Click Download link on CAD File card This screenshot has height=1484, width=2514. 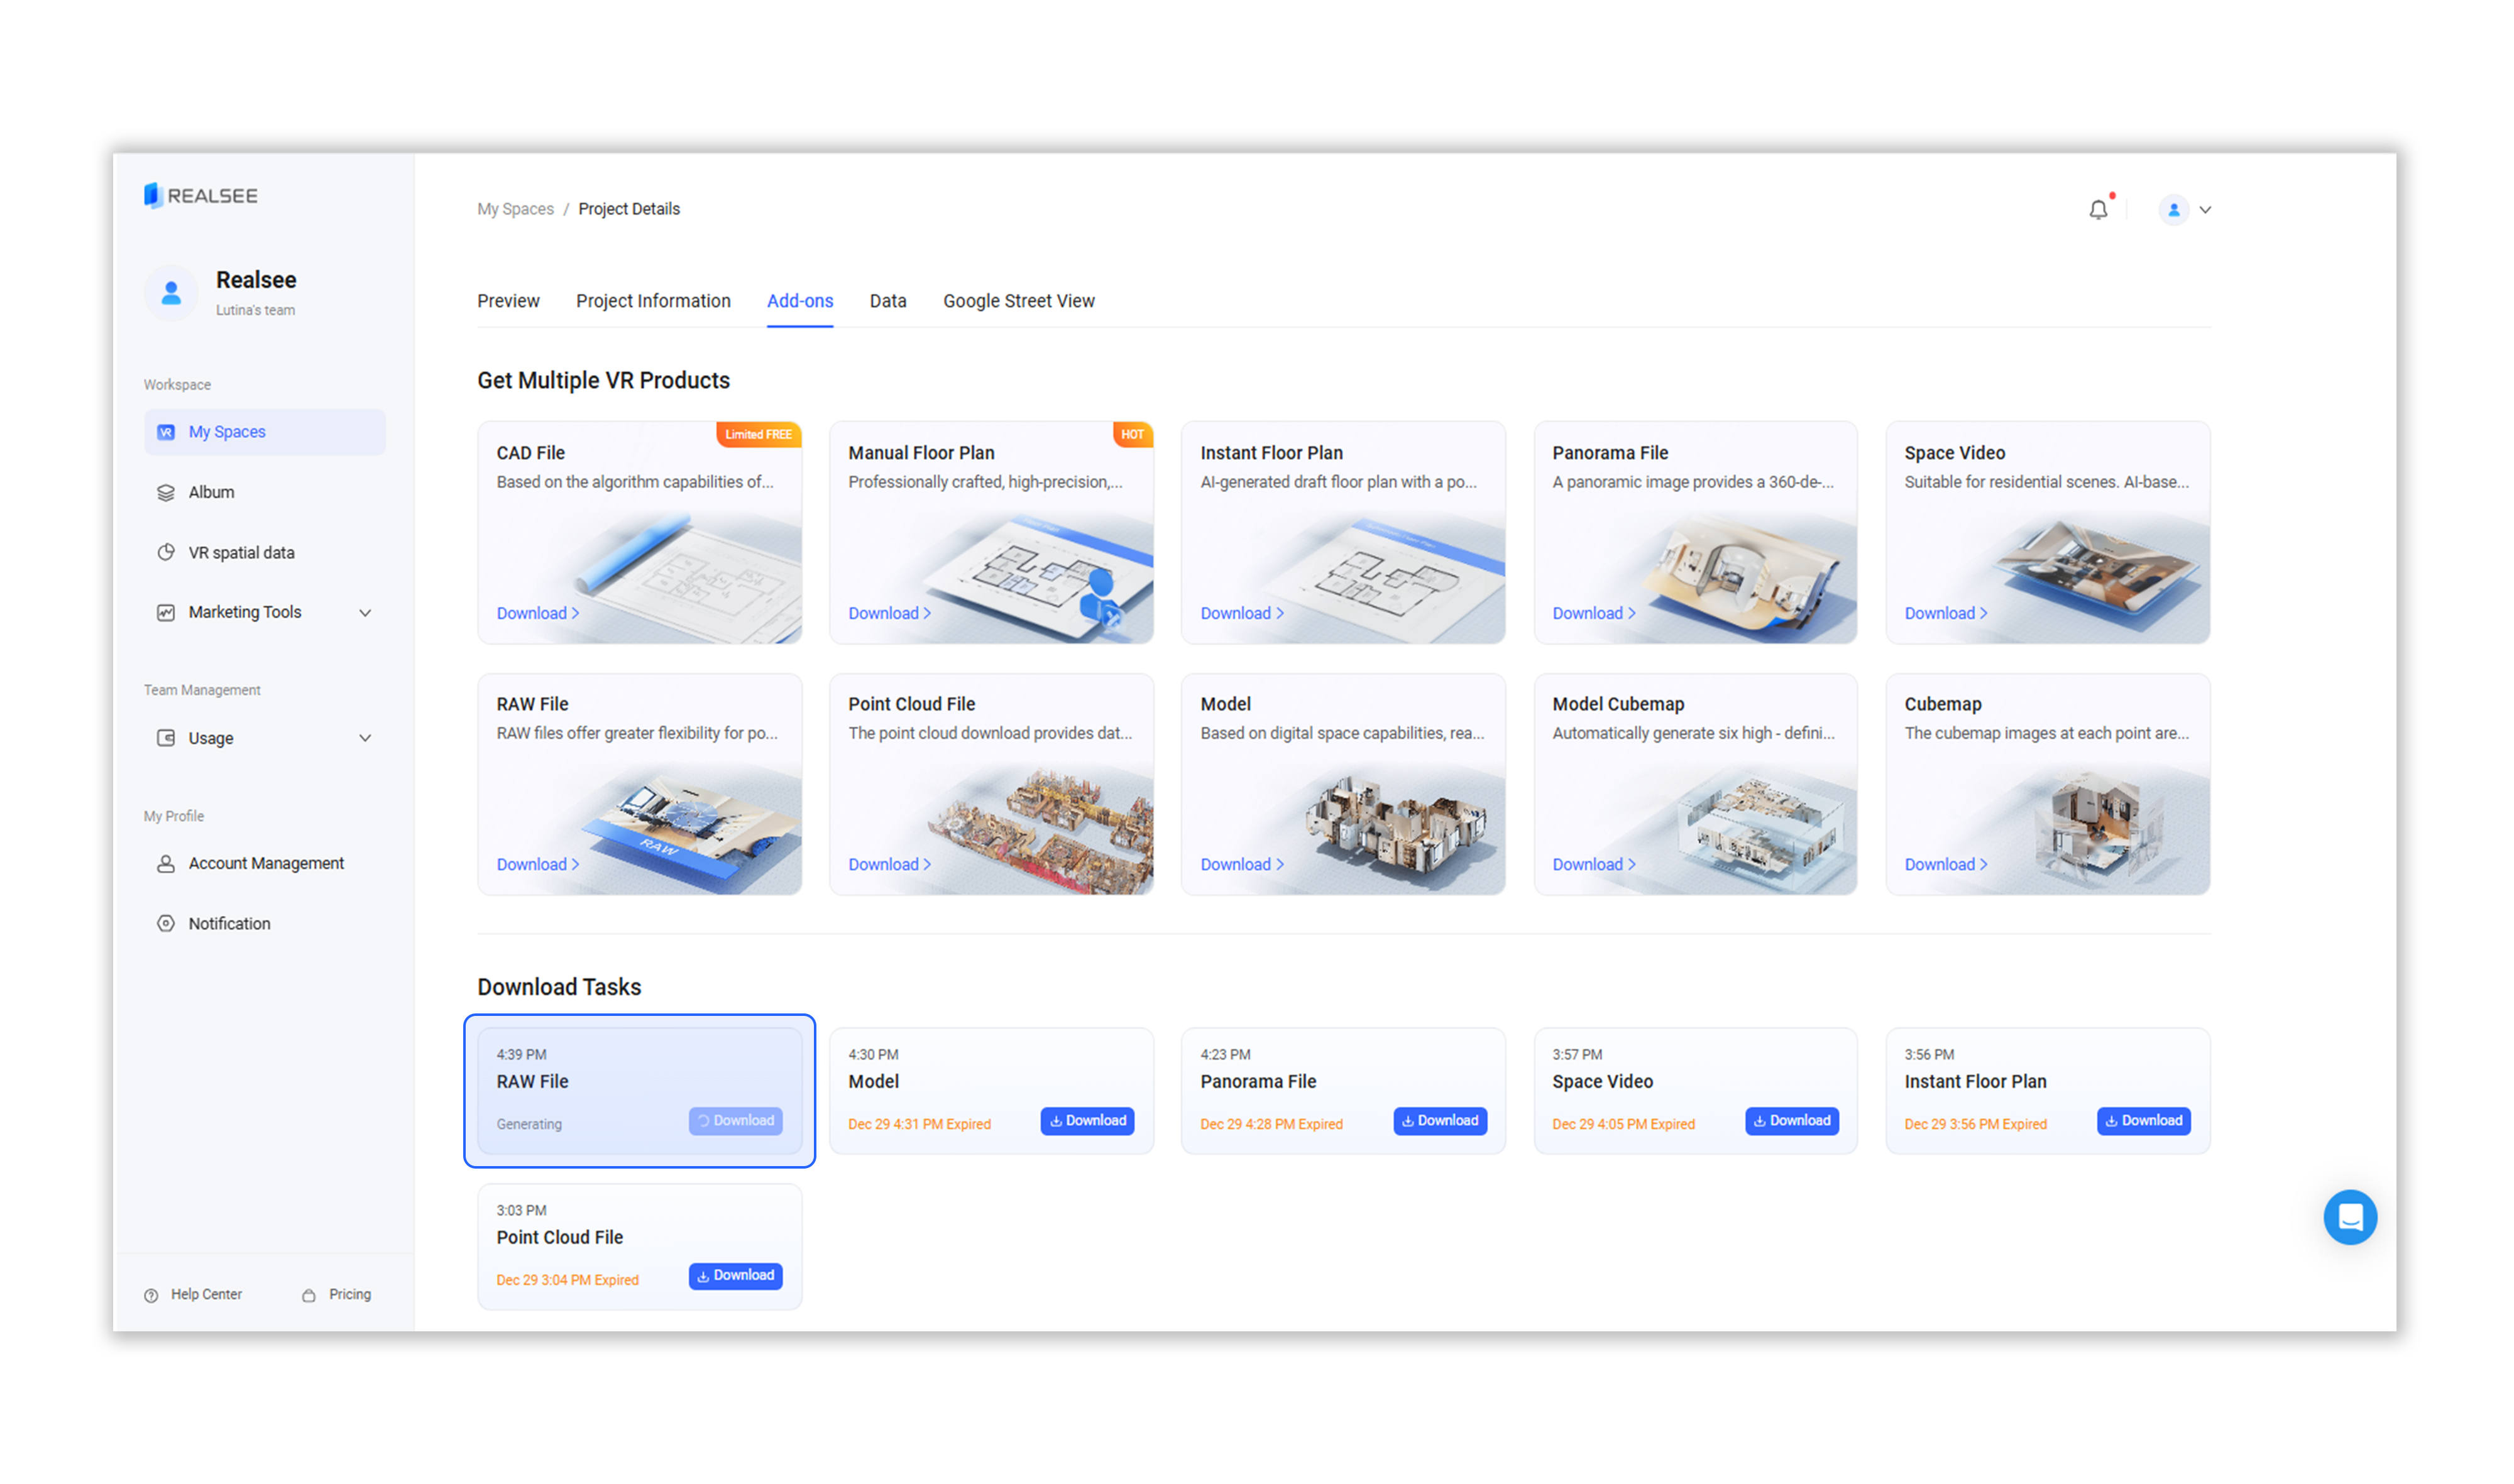point(537,613)
